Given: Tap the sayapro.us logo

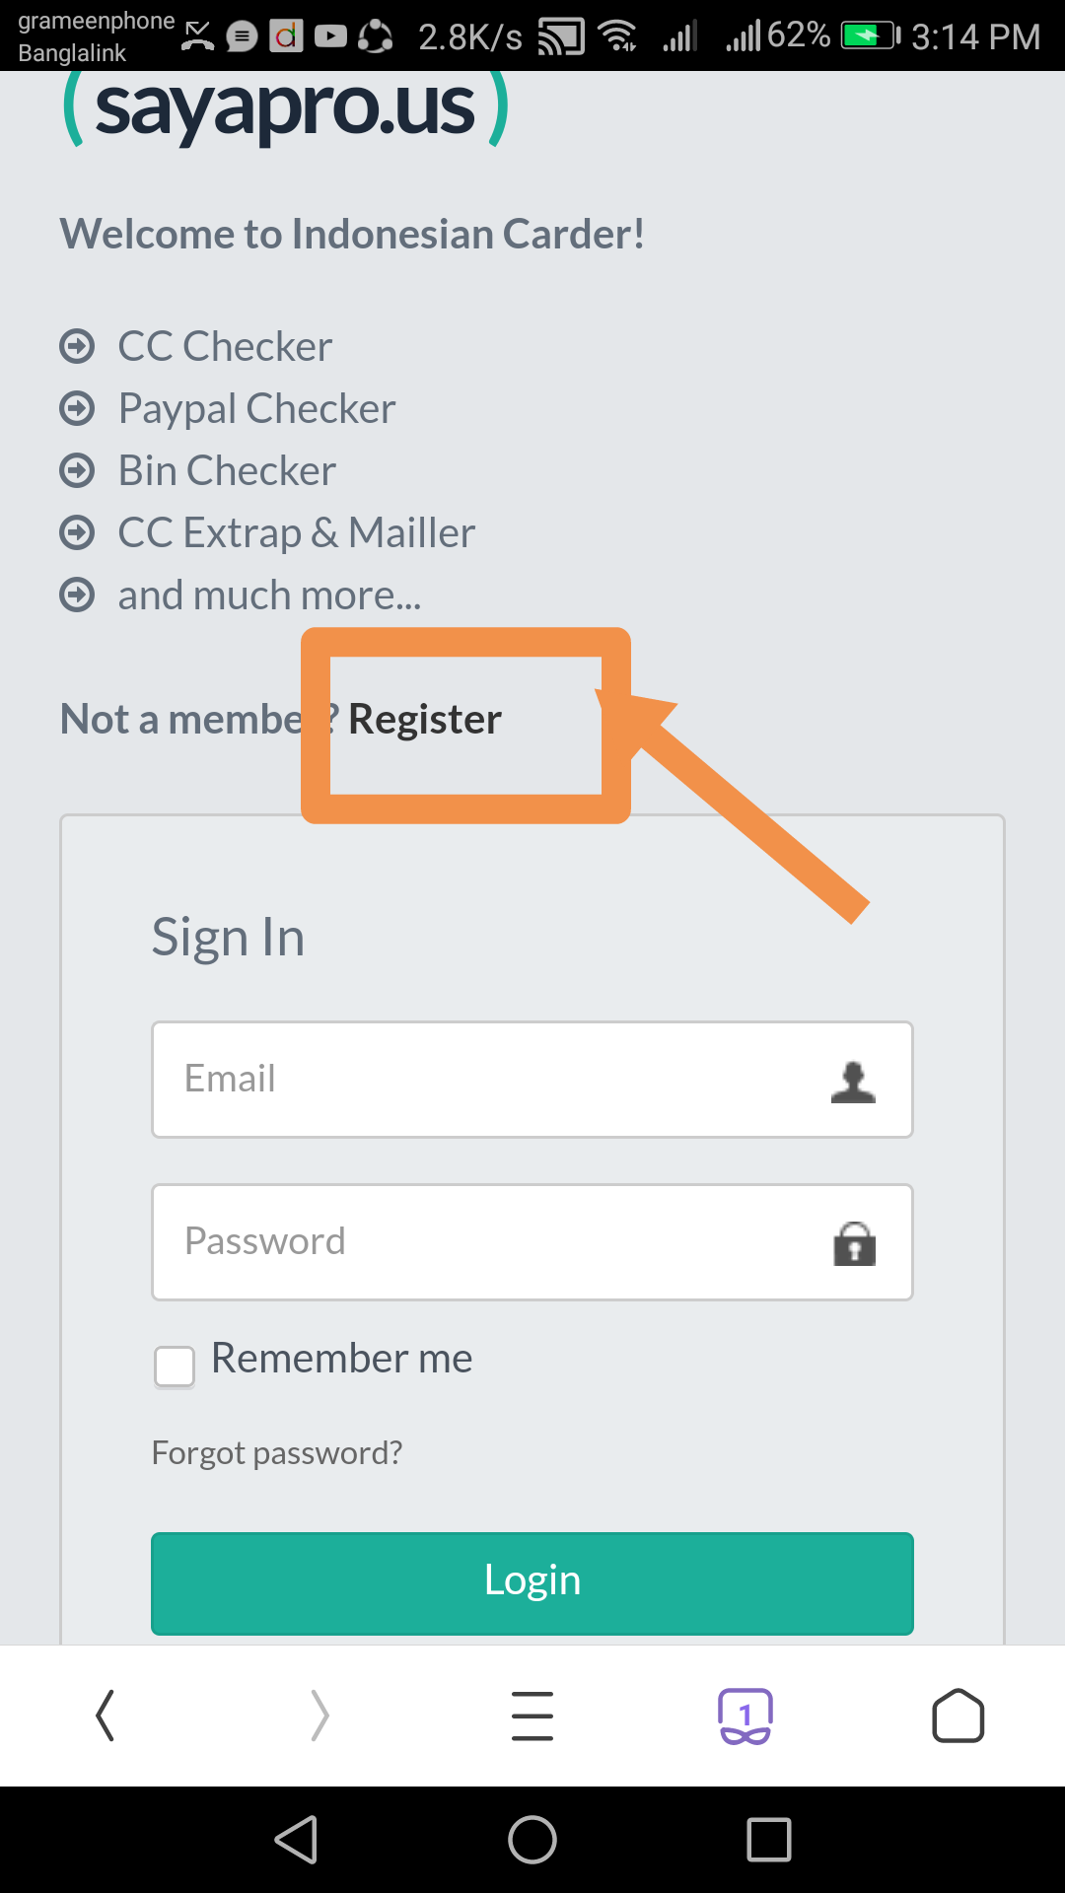Looking at the screenshot, I should click(286, 108).
